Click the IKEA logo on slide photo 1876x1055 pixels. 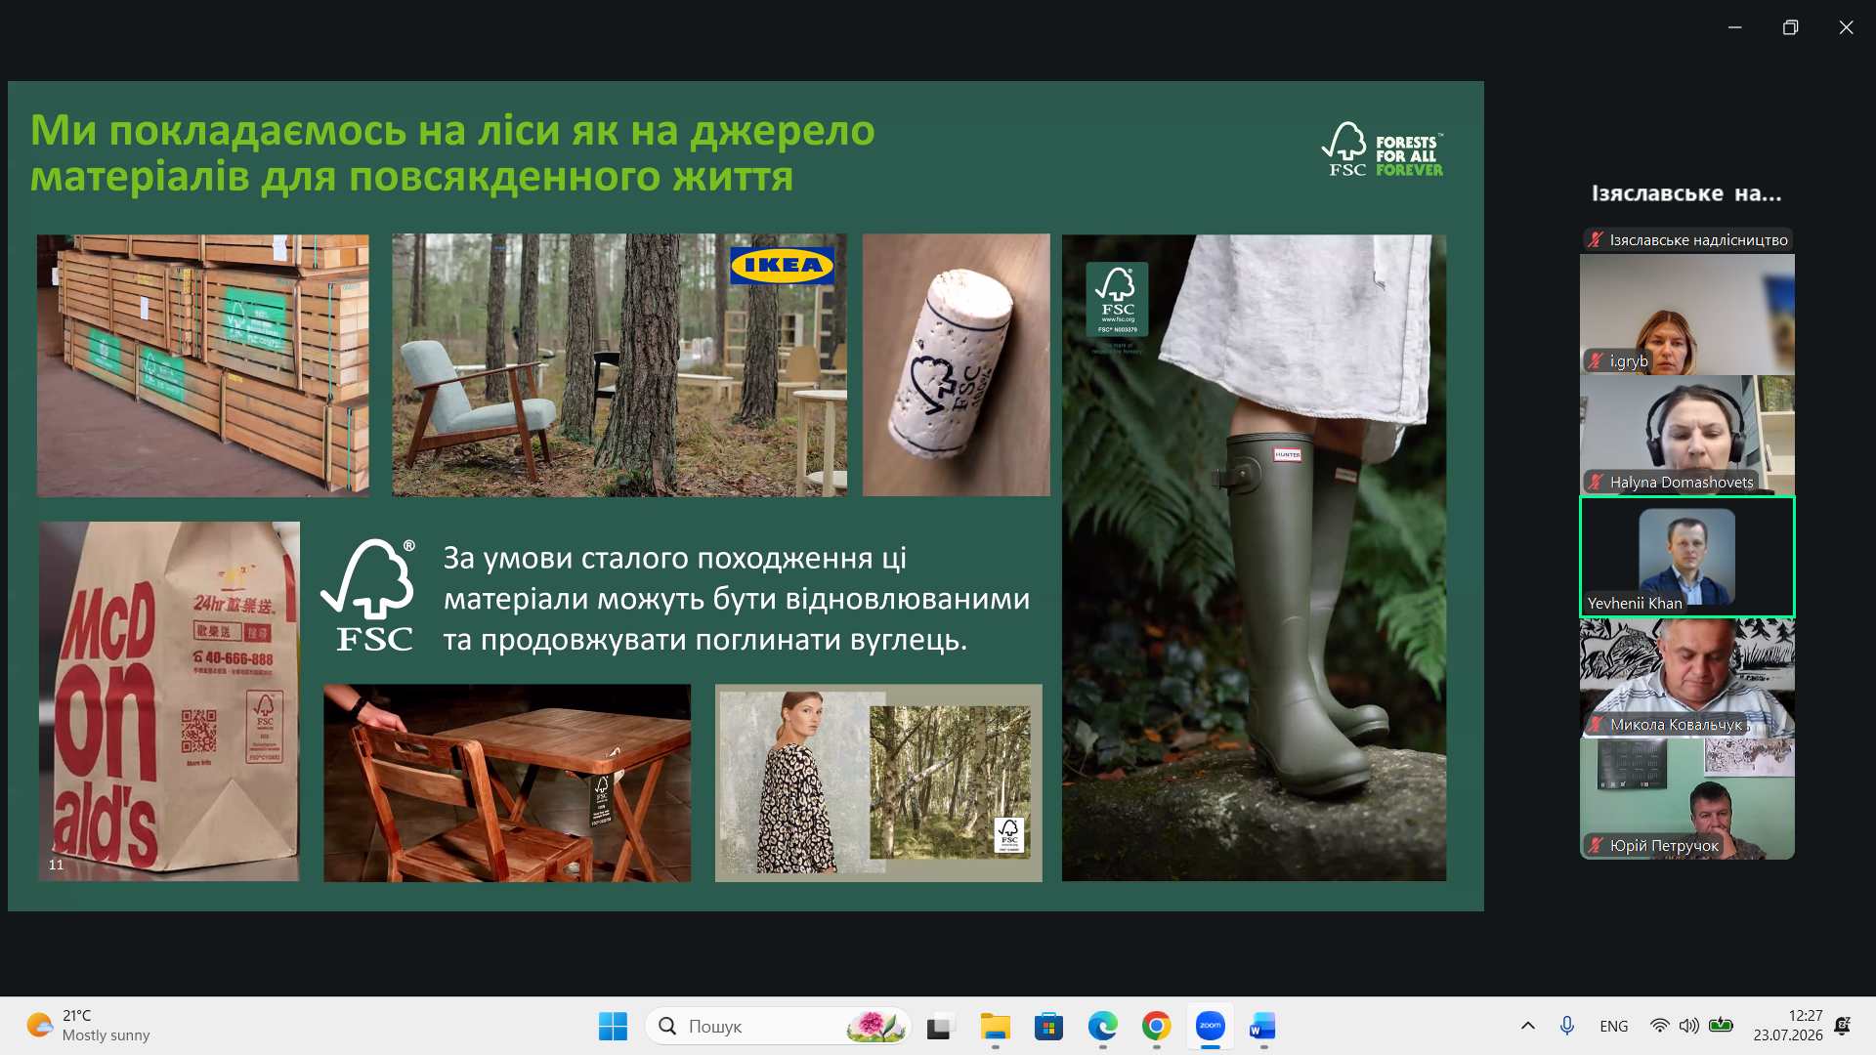tap(782, 265)
